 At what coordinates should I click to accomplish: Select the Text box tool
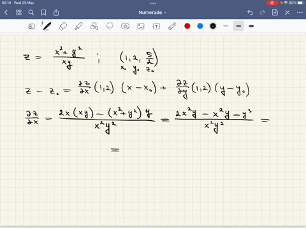[x=156, y=26]
